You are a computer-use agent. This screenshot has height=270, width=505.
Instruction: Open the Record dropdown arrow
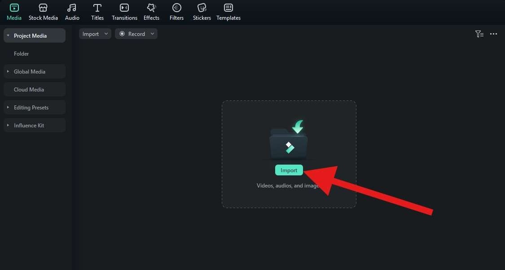152,34
